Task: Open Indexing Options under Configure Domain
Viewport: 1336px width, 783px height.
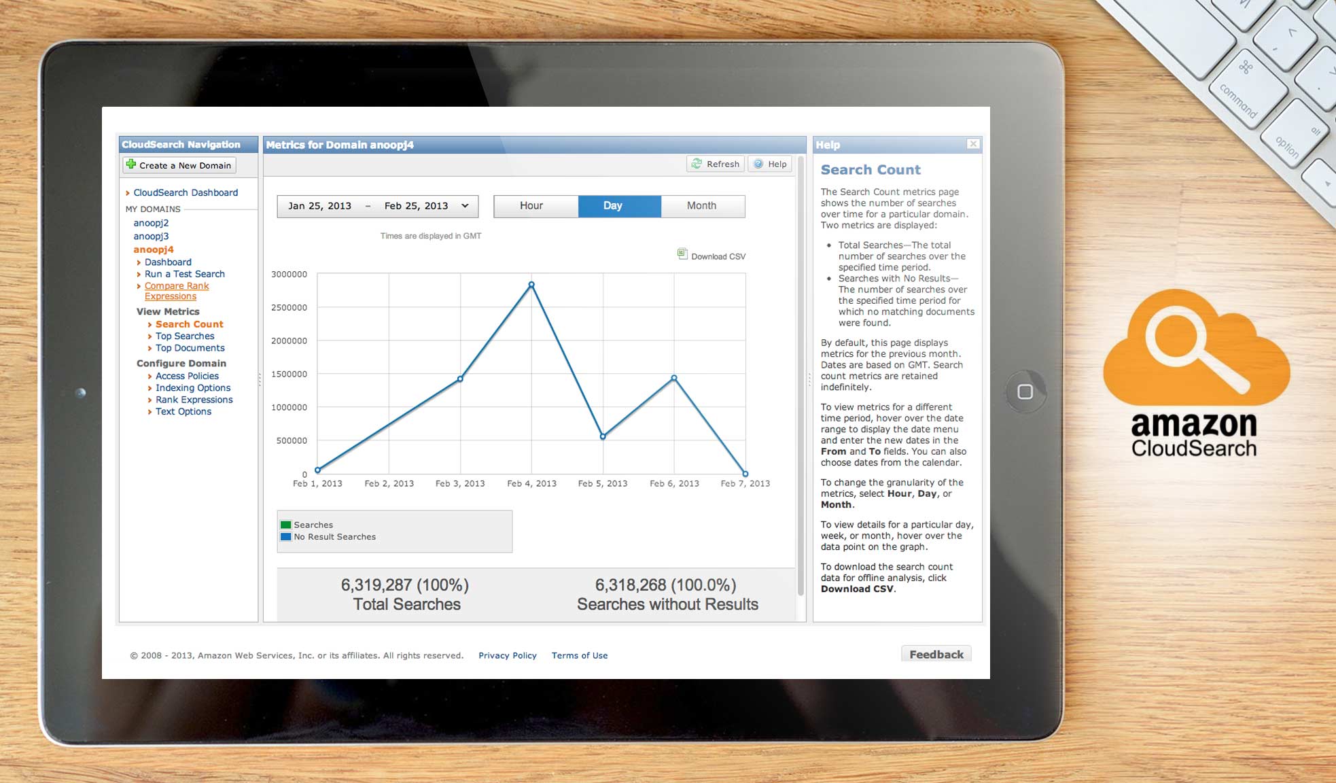Action: (x=192, y=387)
